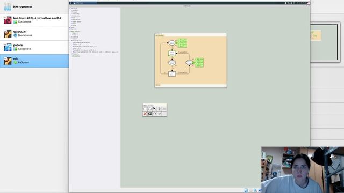Select the WebGOAT virtual machine entry
The width and height of the screenshot is (344, 193).
(34, 34)
